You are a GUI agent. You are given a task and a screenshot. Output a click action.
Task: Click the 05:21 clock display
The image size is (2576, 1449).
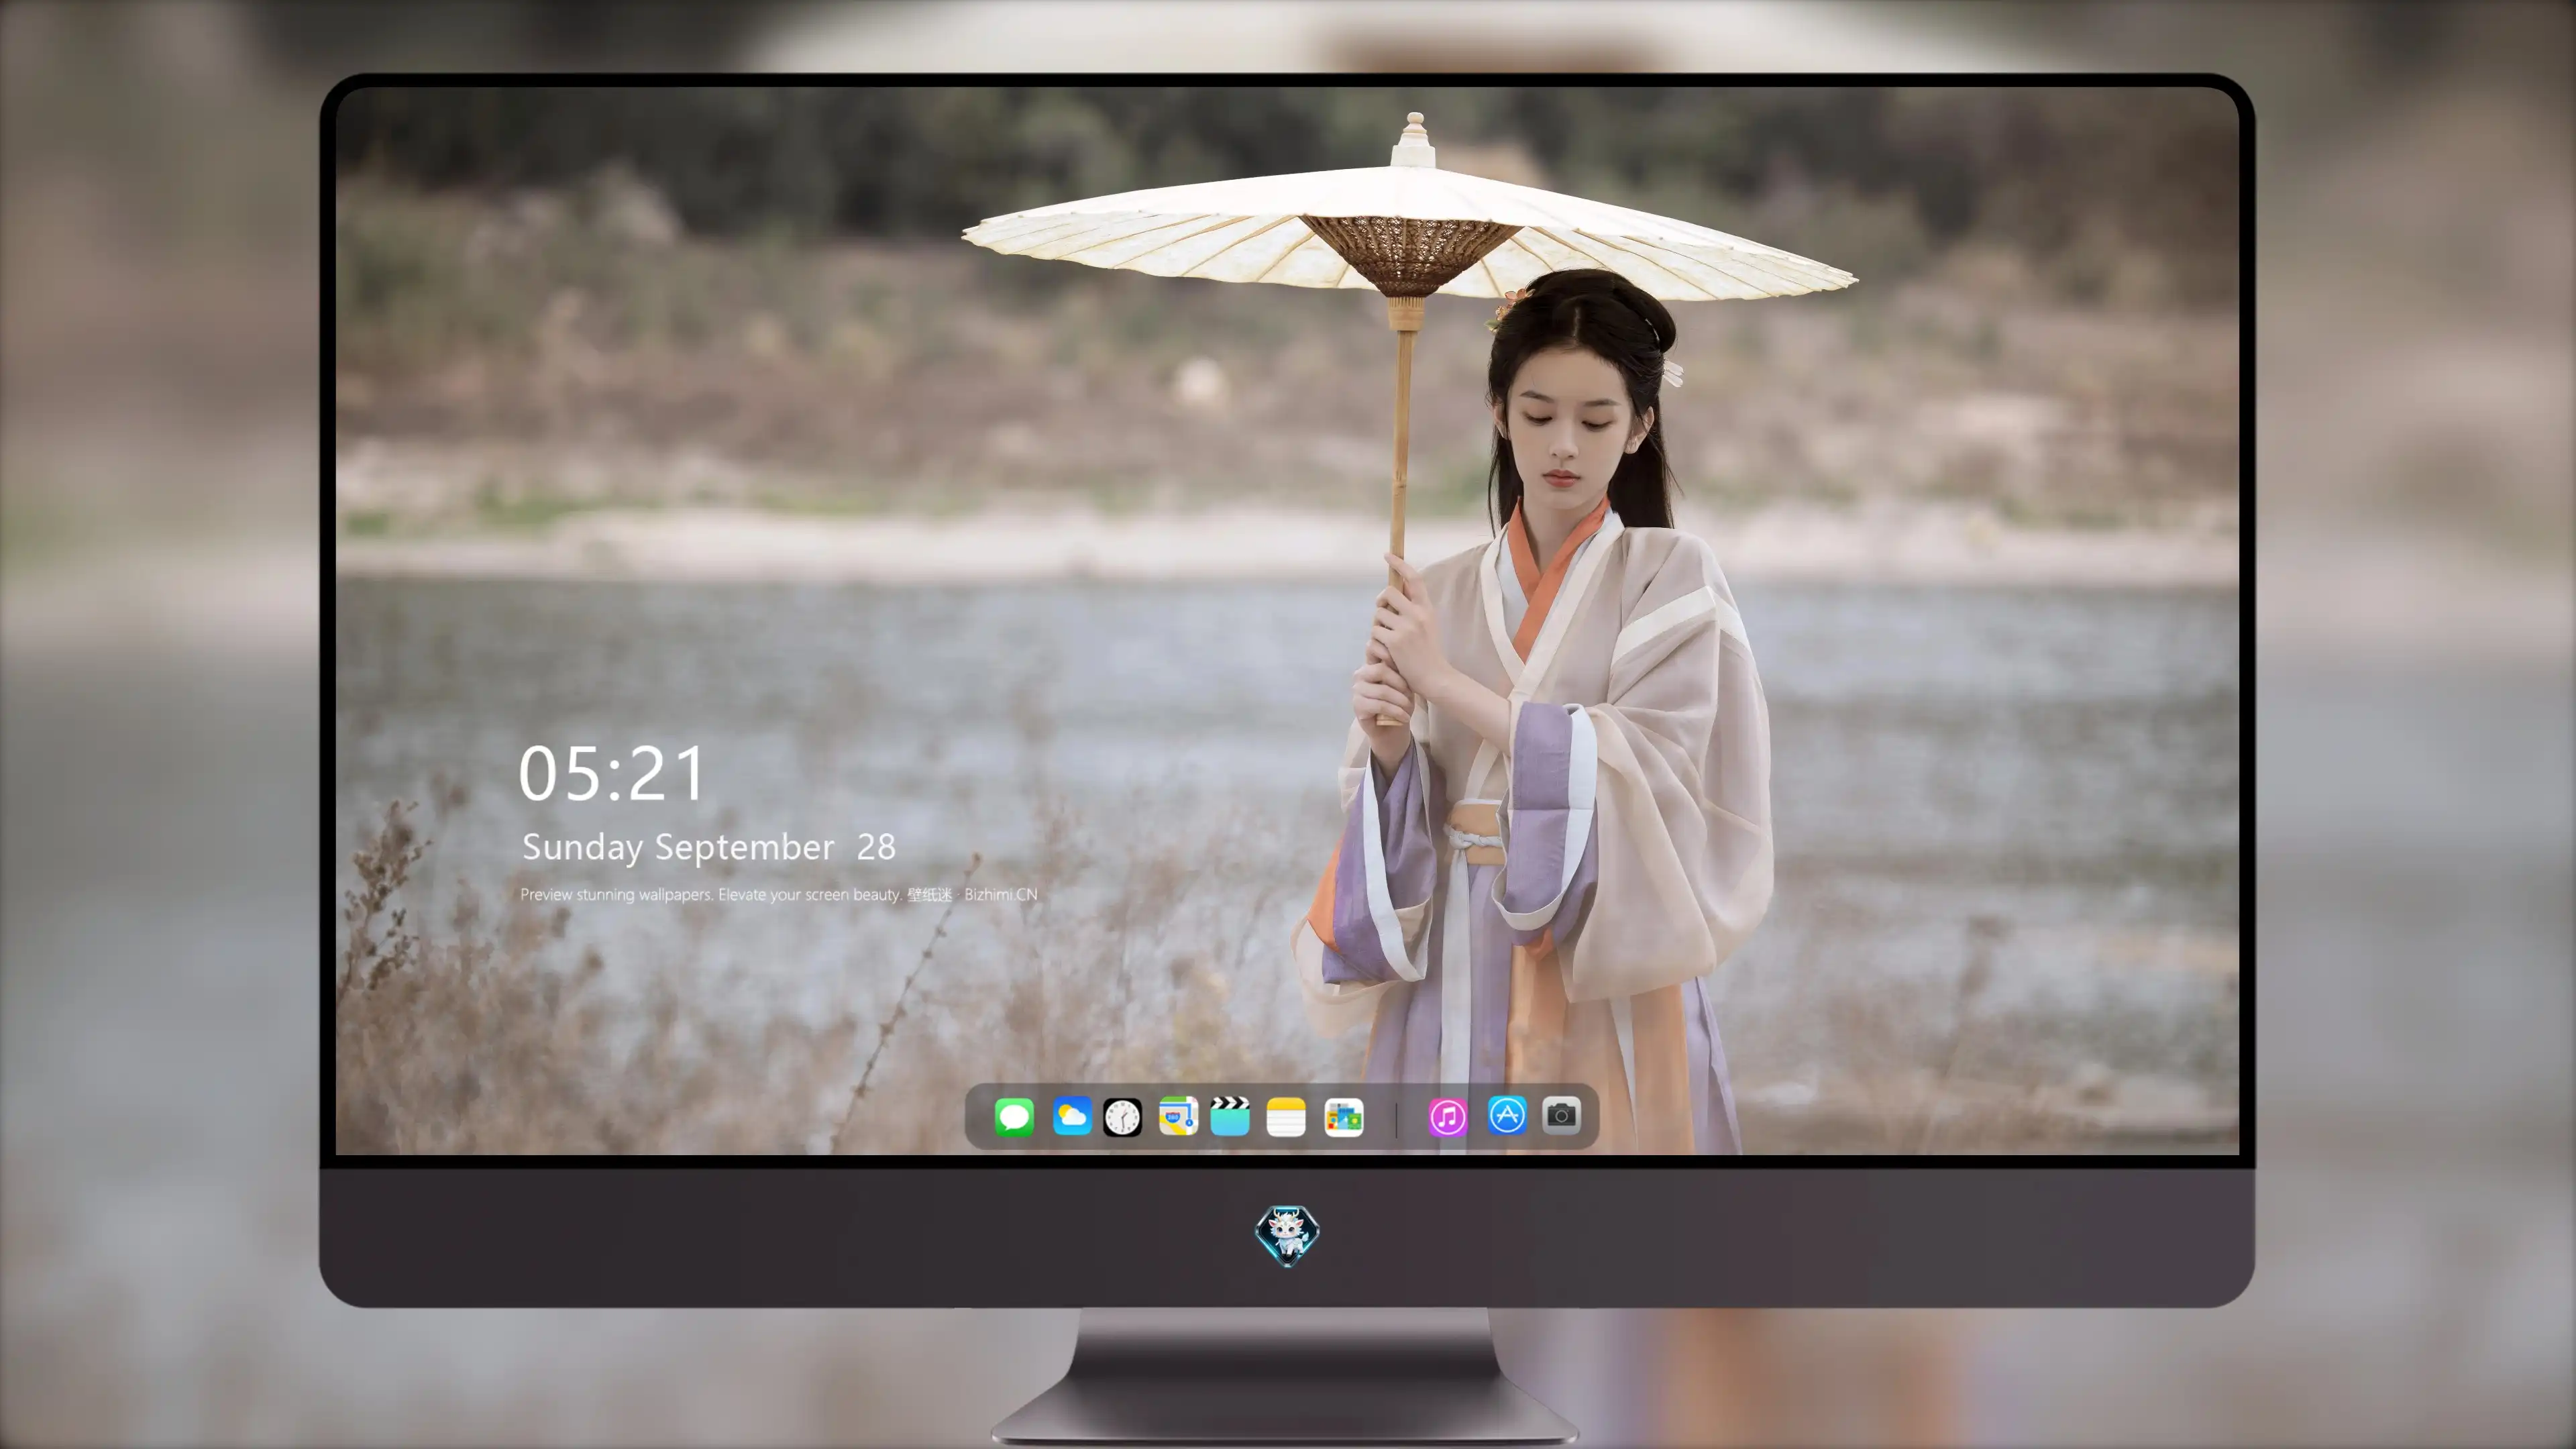tap(612, 773)
